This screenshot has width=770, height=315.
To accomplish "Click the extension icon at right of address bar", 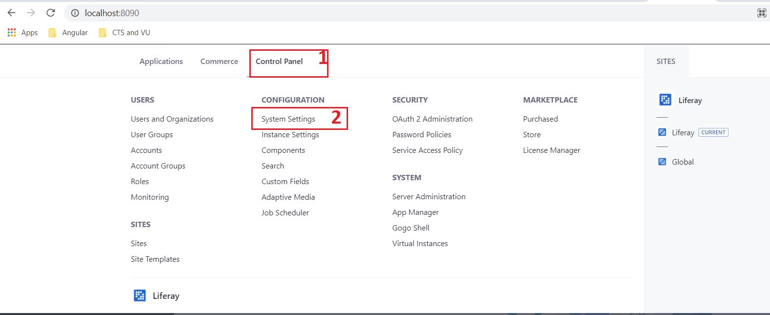I will pyautogui.click(x=761, y=13).
